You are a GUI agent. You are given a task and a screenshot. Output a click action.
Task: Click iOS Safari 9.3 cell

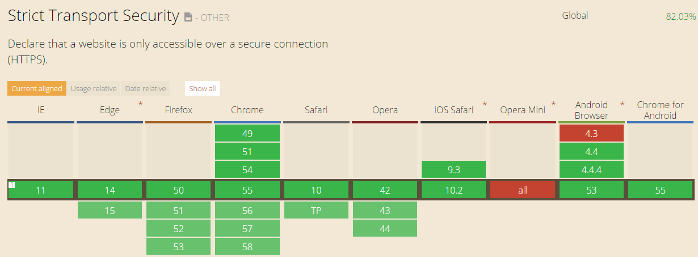coord(453,169)
